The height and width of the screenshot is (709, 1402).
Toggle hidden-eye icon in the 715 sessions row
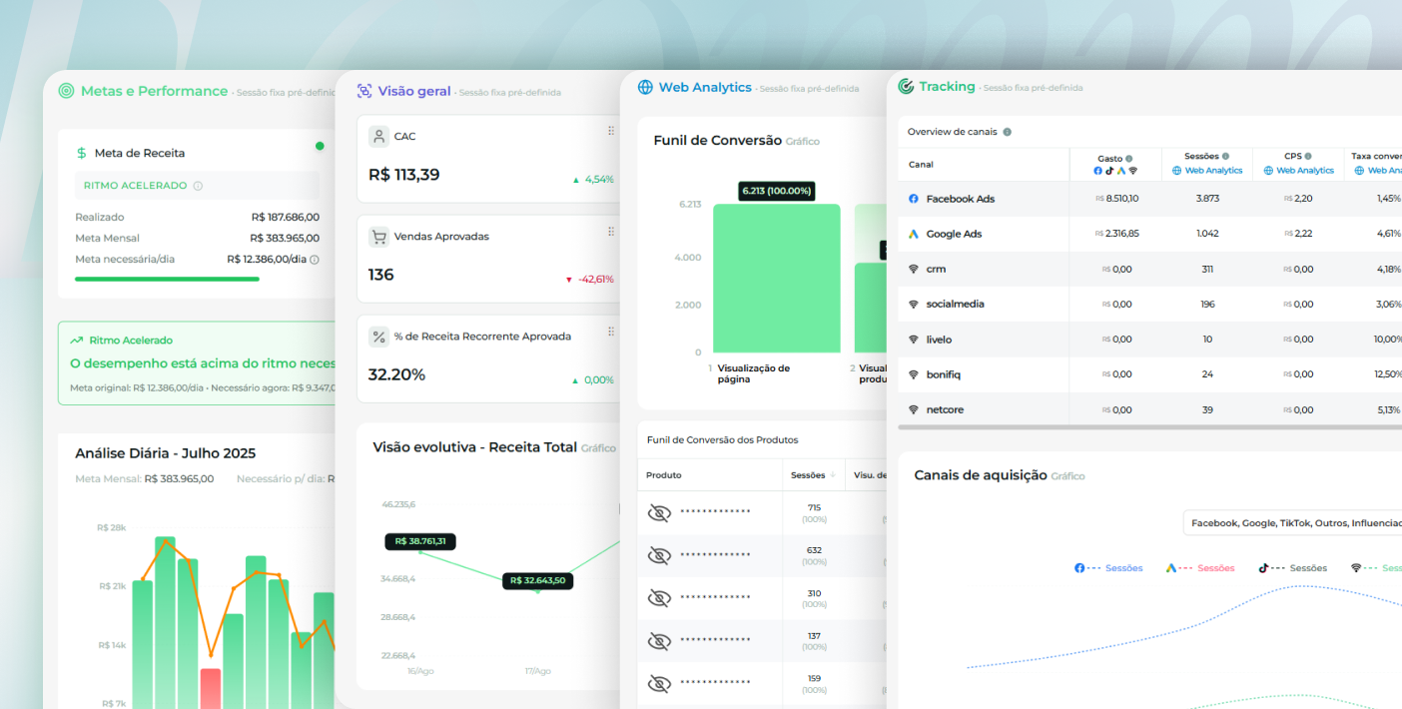pyautogui.click(x=659, y=513)
